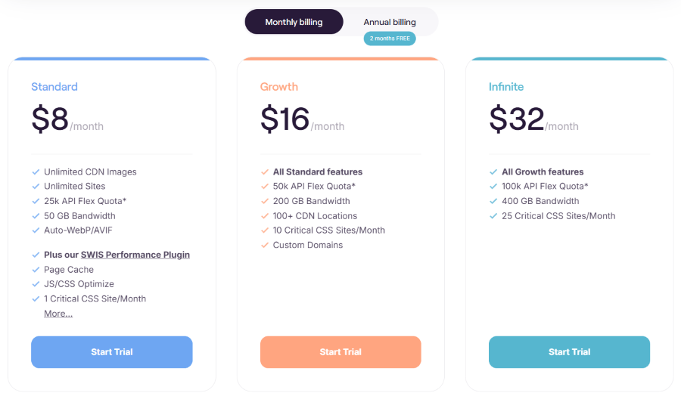Click checkmark next to Auto-WebP/AVIF
The image size is (681, 399).
point(36,230)
